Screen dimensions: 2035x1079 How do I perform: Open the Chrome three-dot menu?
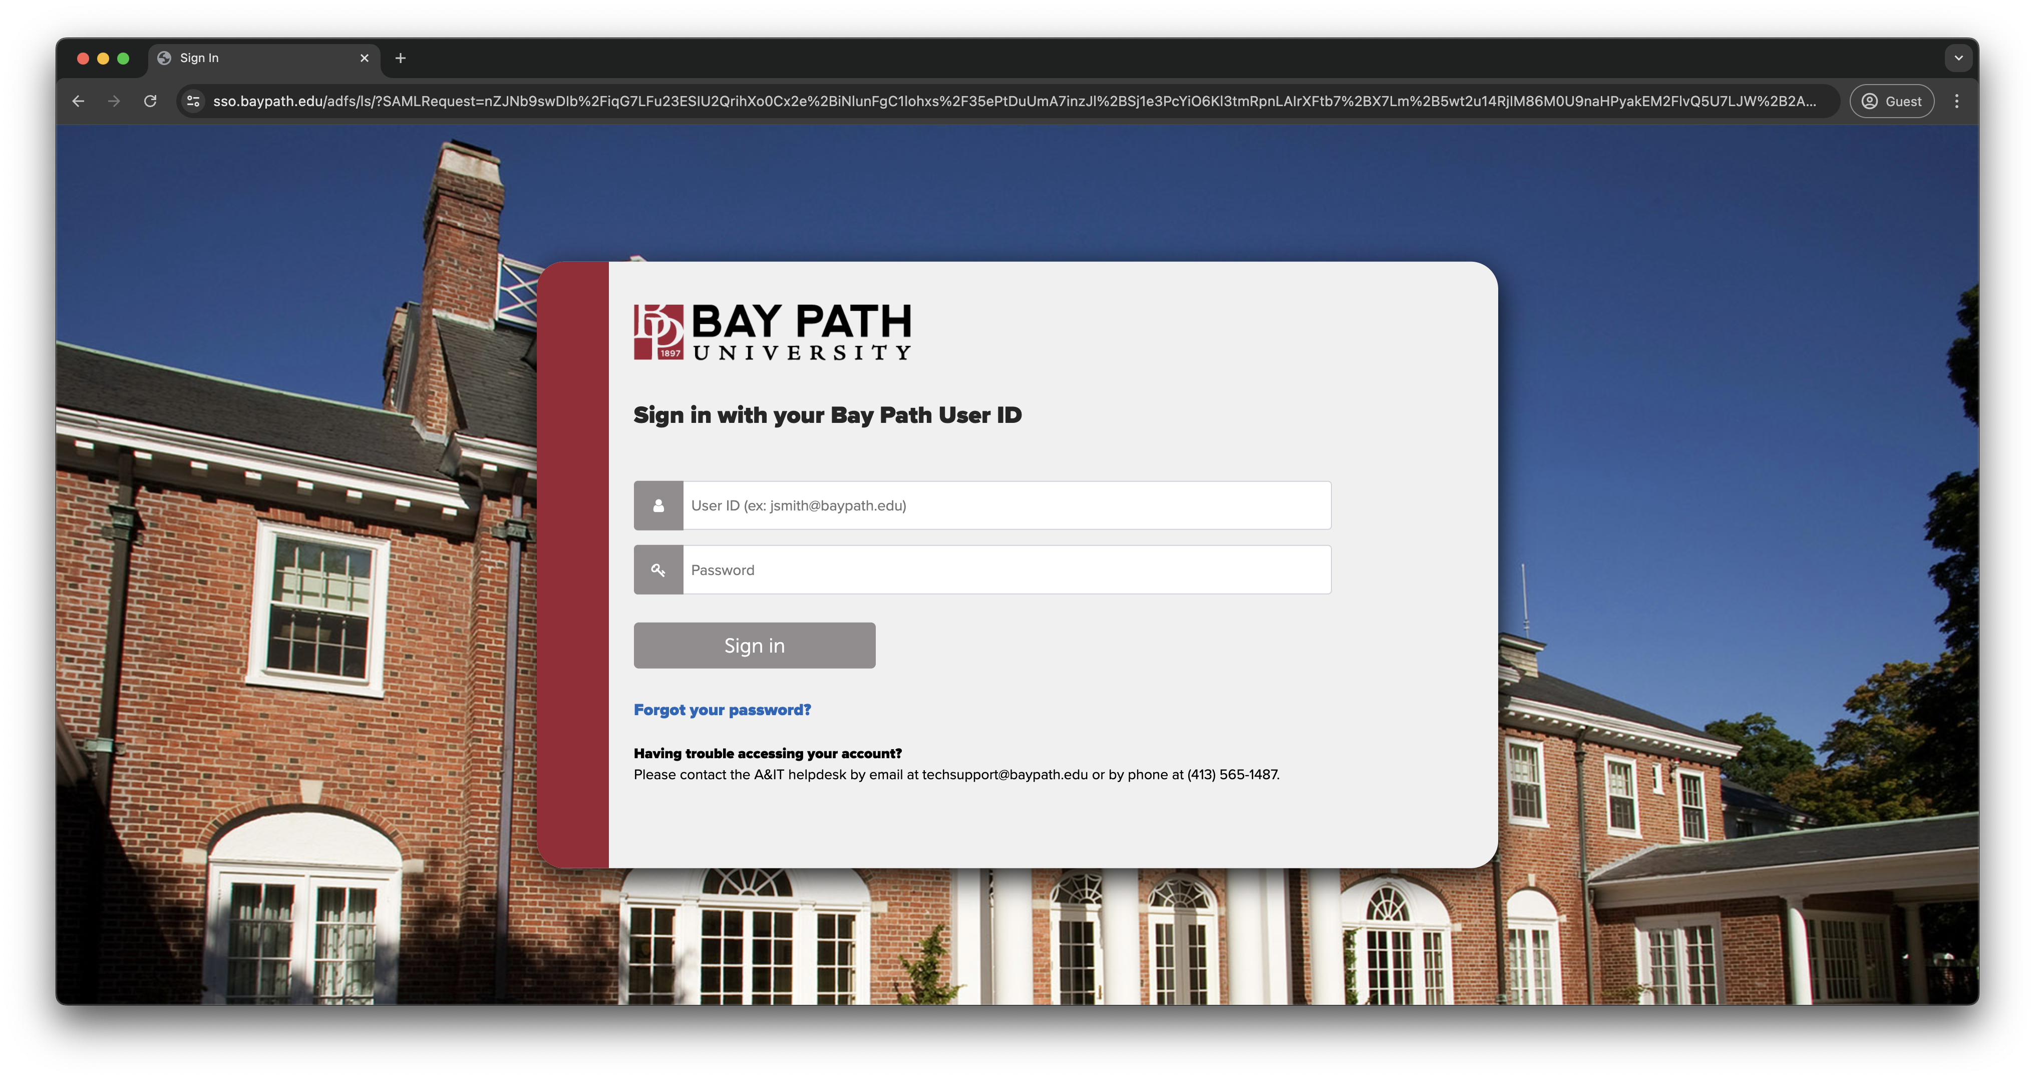tap(1956, 101)
